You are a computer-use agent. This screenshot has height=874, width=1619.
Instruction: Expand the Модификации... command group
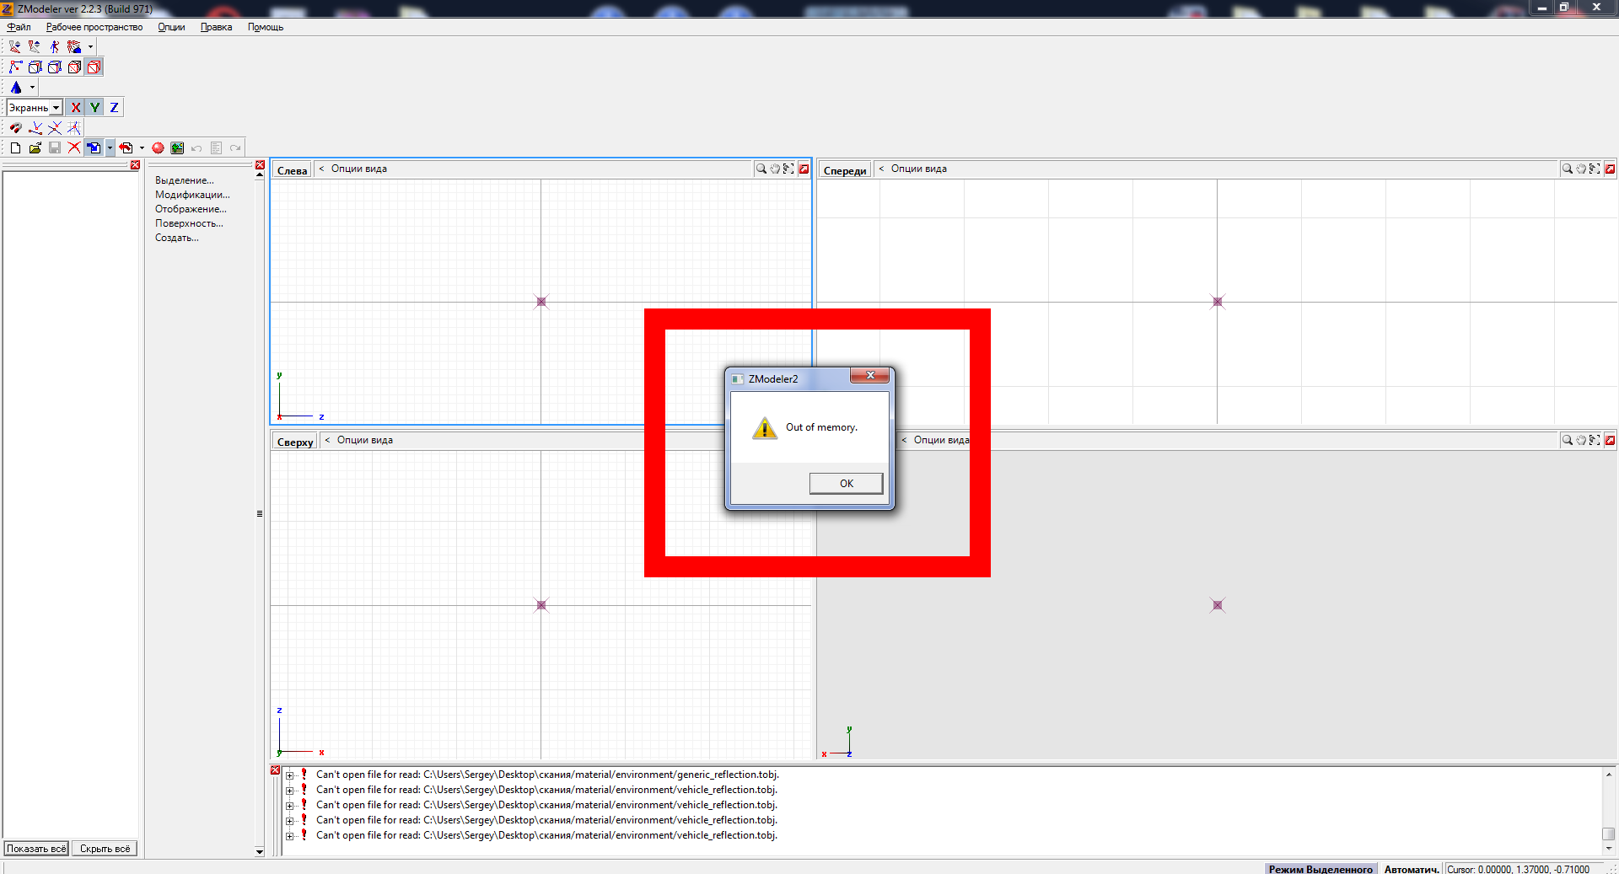[x=192, y=195]
